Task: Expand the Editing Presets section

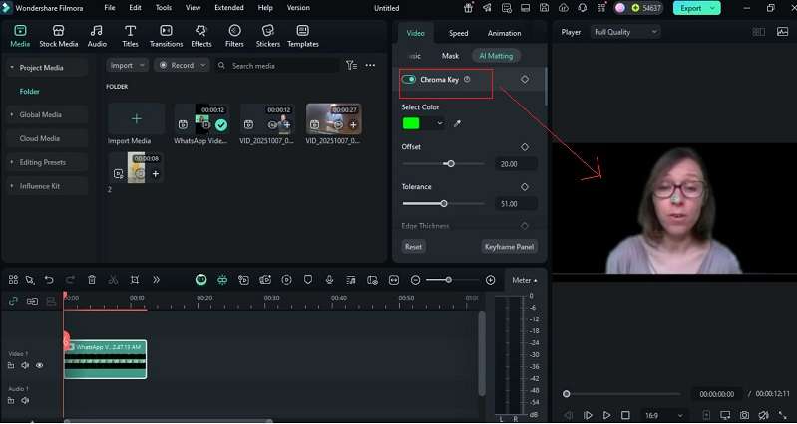Action: pos(11,162)
